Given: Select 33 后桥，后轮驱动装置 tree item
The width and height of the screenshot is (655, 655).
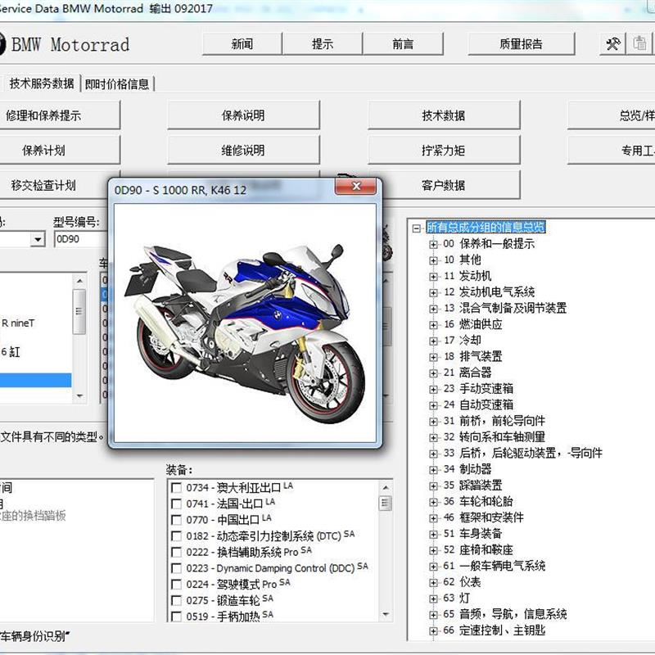Looking at the screenshot, I should tap(522, 454).
